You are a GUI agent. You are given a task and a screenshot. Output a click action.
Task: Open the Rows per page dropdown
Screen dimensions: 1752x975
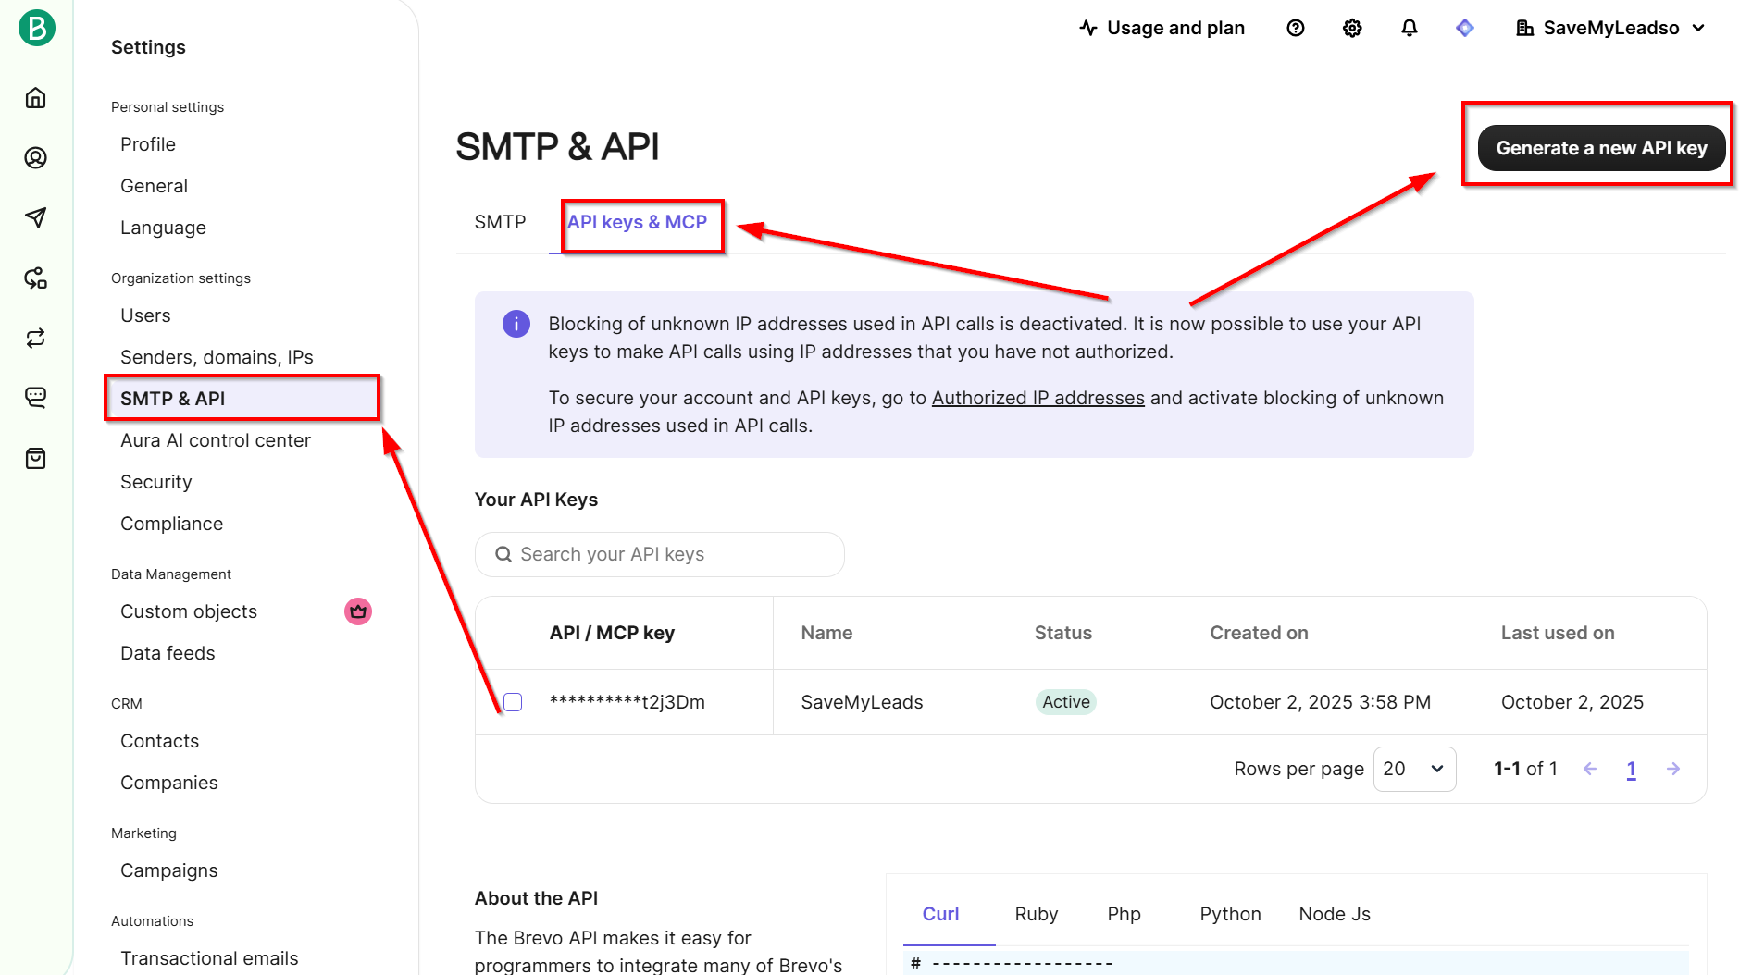(x=1413, y=769)
